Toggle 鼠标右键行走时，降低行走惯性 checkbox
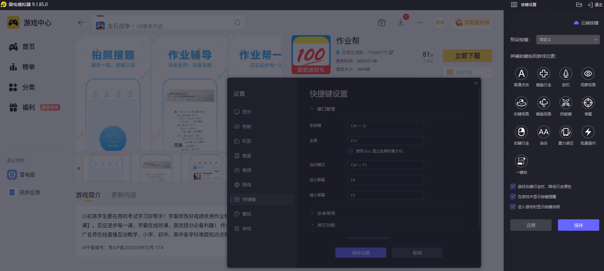 coord(513,186)
